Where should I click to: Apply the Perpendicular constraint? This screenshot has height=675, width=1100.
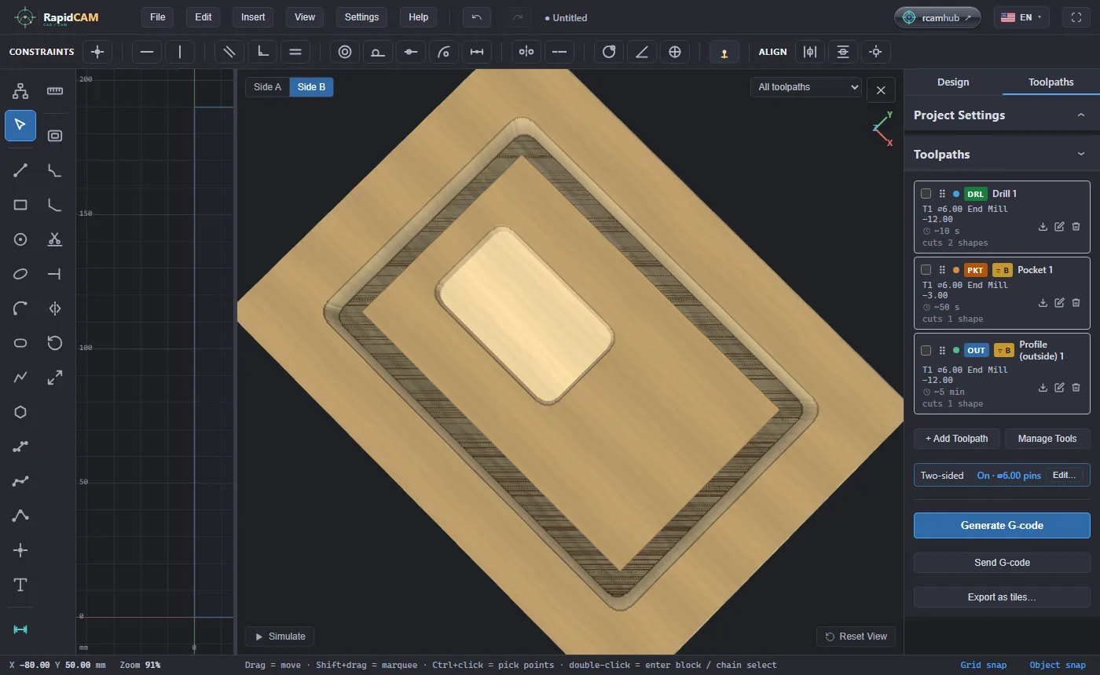pos(262,52)
